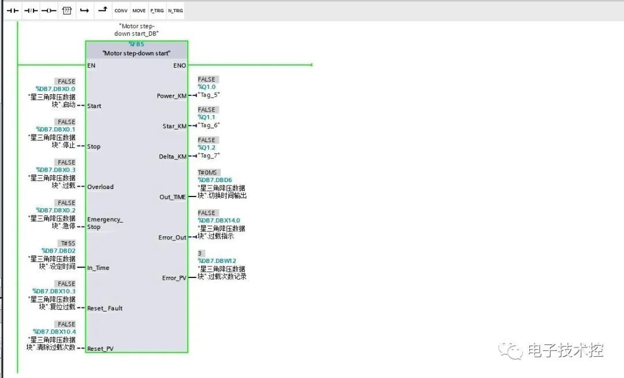Insert an empty box instruction
Screen dimensions: 624x378
(67, 11)
